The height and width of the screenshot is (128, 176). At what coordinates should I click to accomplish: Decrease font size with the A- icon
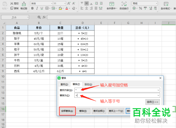74,4
